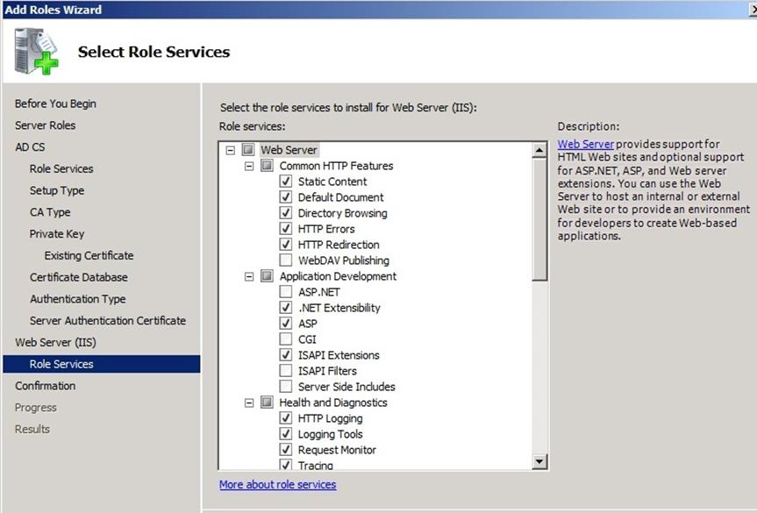
Task: Collapse the Common HTTP Features node
Action: click(249, 166)
